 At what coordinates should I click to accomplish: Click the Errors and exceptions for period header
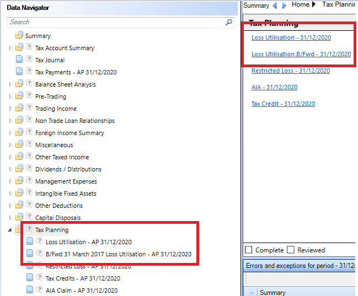[301, 266]
